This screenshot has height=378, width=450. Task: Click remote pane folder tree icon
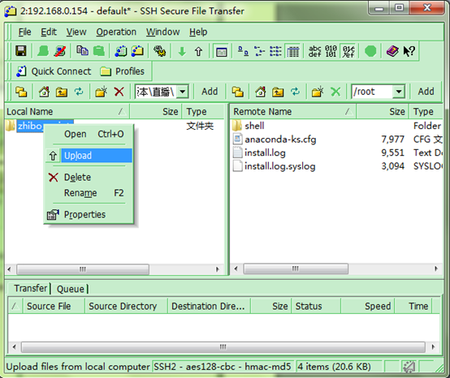tap(238, 92)
